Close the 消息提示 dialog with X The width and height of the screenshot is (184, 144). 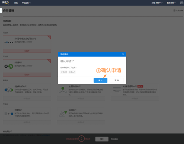[123, 54]
